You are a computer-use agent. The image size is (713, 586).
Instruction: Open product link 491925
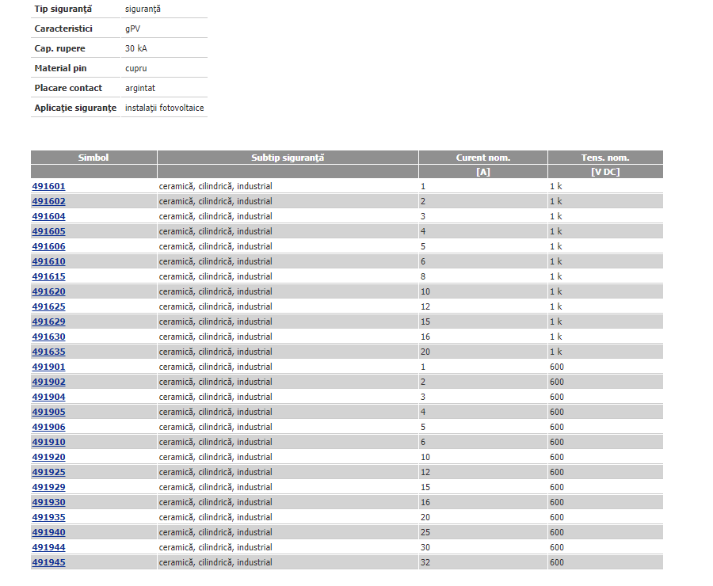click(x=48, y=472)
